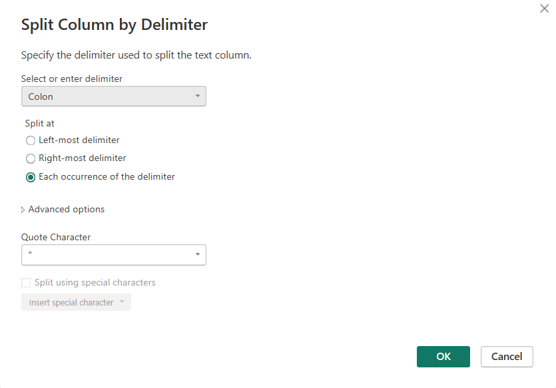The width and height of the screenshot is (556, 388).
Task: Confirm the split with OK
Action: pyautogui.click(x=443, y=357)
